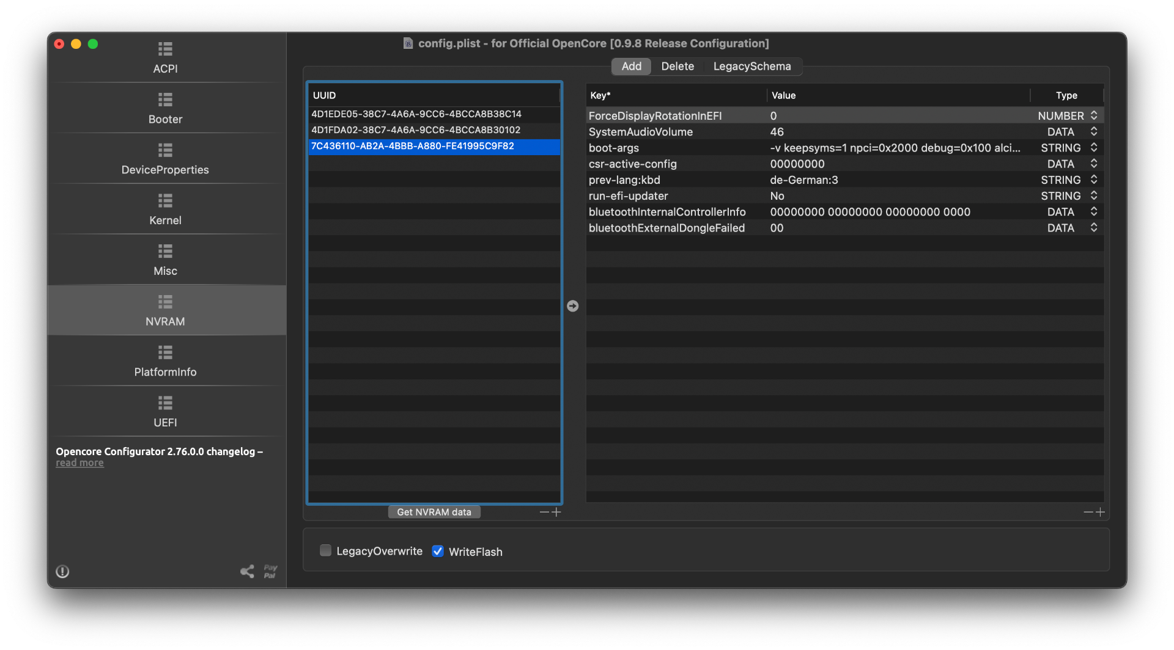Image resolution: width=1174 pixels, height=650 pixels.
Task: Open the PlatformInfo section
Action: click(165, 362)
